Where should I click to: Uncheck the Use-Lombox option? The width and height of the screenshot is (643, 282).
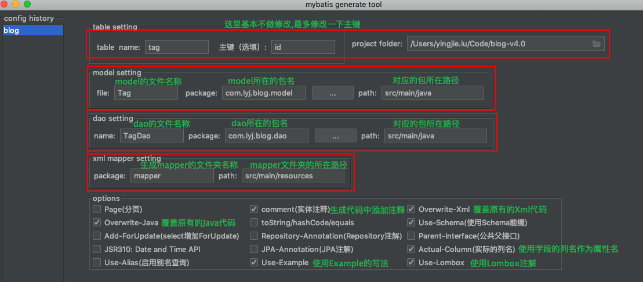click(x=411, y=263)
